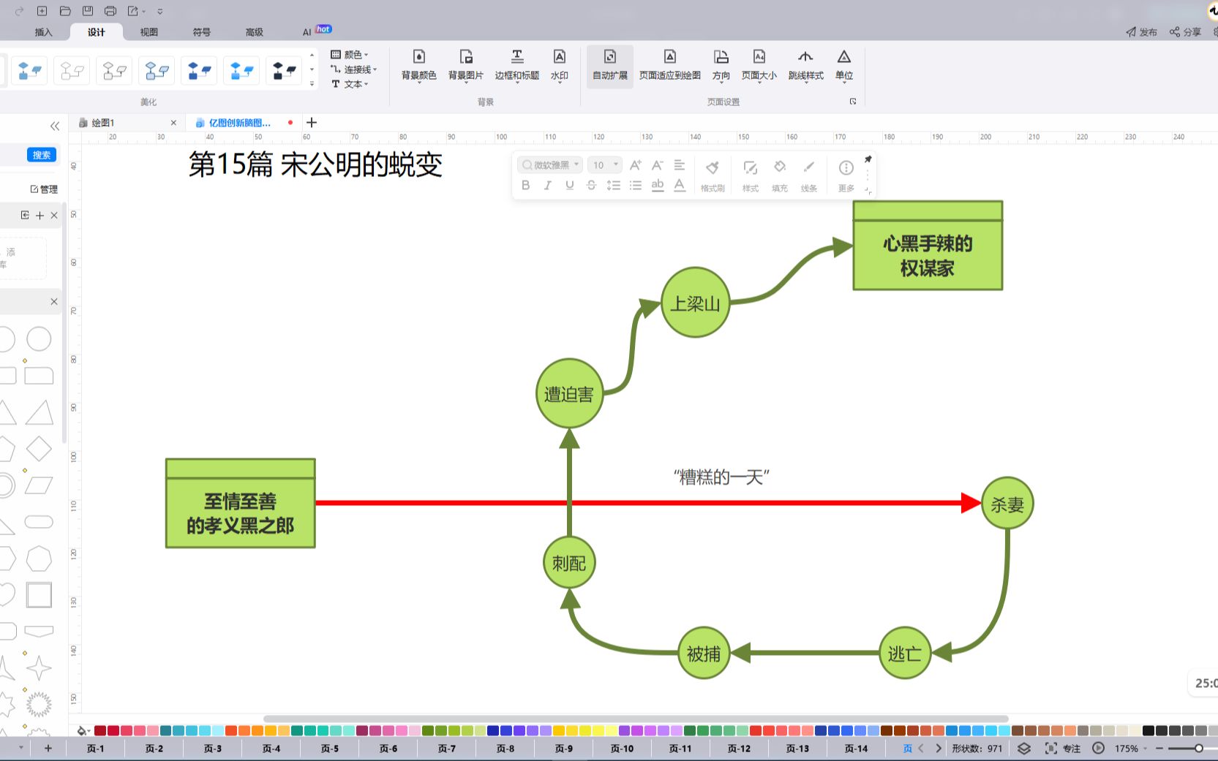This screenshot has height=761, width=1218.
Task: Open the 方向 page orientation tool
Action: 721,66
